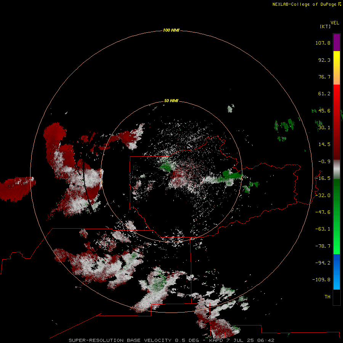Pick the blue segment of velocity color bar
The height and width of the screenshot is (343, 343).
[337, 272]
